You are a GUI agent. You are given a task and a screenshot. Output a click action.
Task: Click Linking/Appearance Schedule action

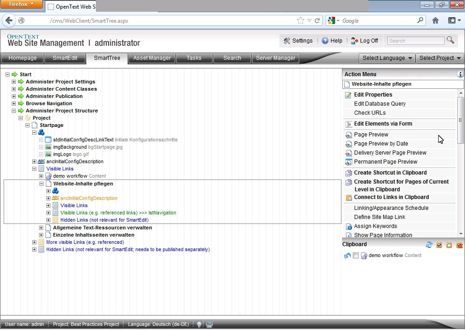pyautogui.click(x=391, y=208)
